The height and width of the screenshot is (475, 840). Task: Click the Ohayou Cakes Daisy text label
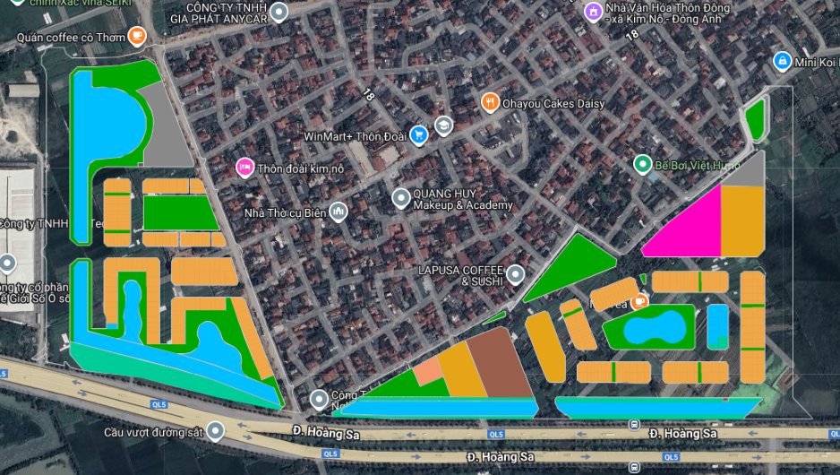553,103
